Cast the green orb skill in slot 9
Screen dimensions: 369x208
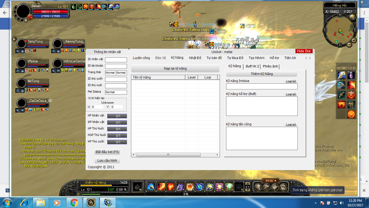pyautogui.click(x=229, y=187)
